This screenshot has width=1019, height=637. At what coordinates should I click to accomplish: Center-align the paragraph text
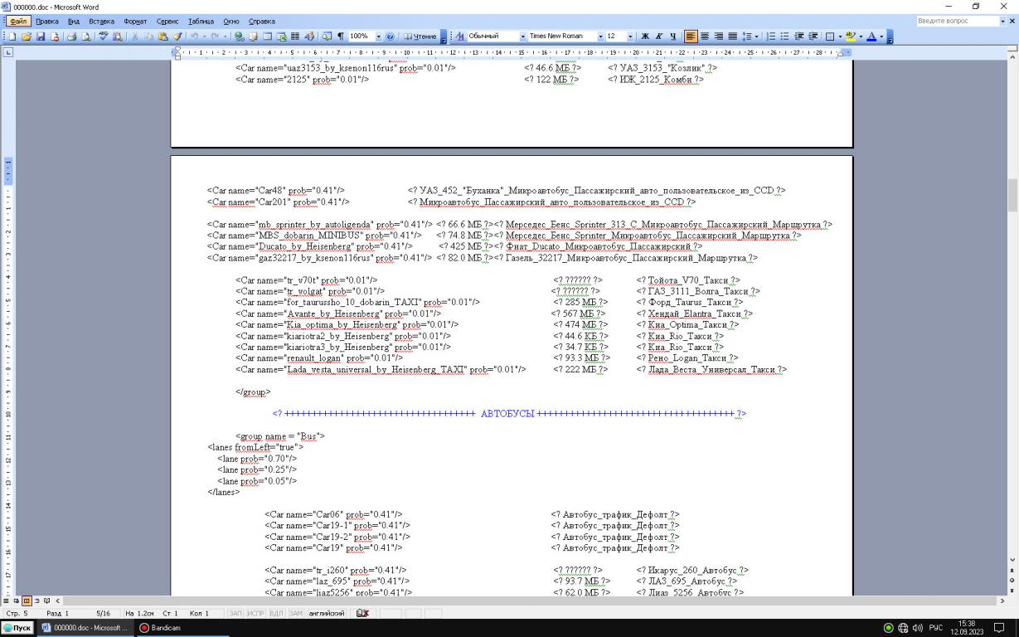(x=706, y=36)
